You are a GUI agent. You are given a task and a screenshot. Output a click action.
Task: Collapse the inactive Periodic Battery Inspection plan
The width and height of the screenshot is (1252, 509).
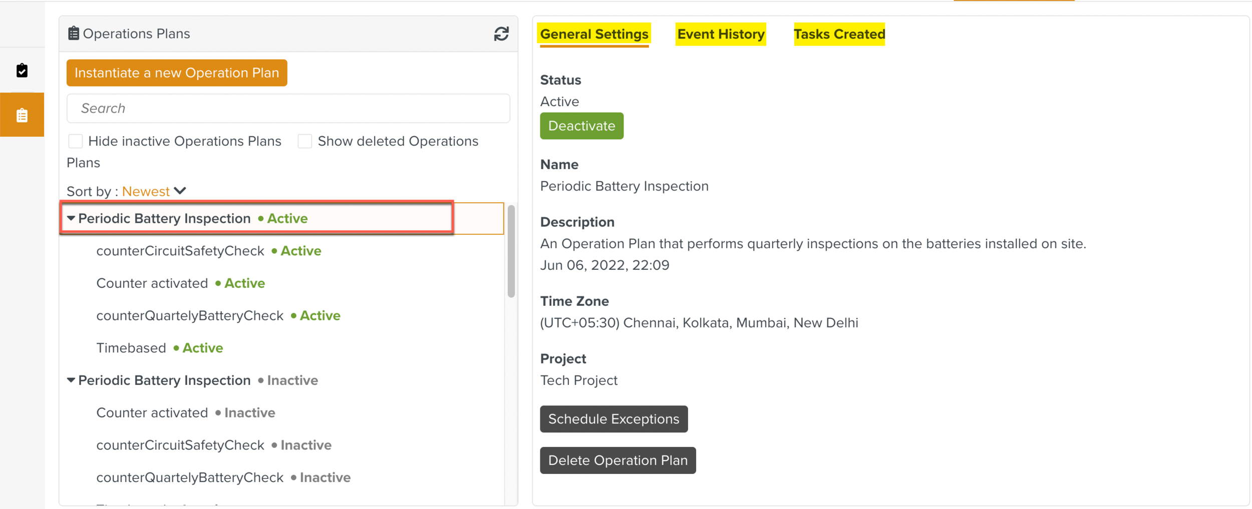point(71,380)
